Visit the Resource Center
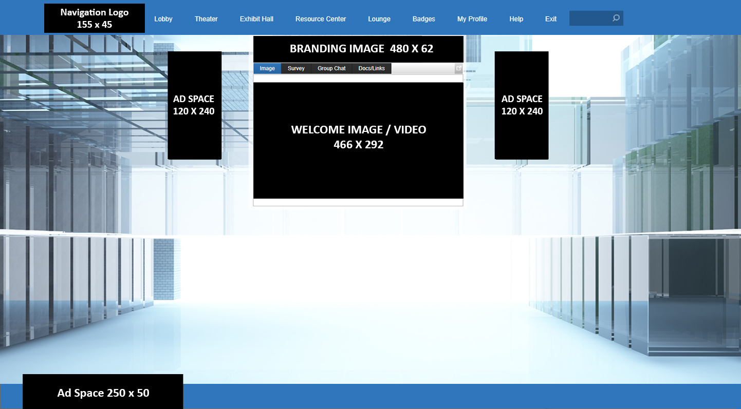This screenshot has height=409, width=741. 321,19
